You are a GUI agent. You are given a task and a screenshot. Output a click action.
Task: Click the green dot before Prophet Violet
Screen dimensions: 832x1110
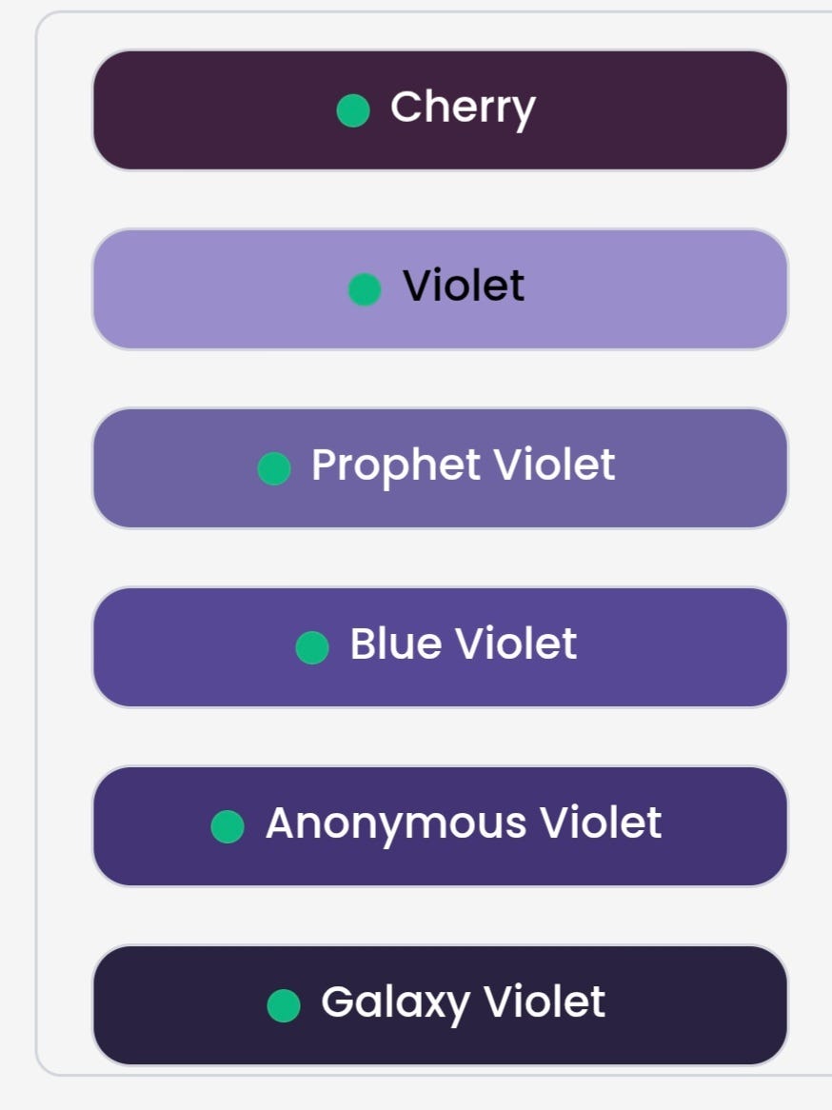[x=274, y=468]
